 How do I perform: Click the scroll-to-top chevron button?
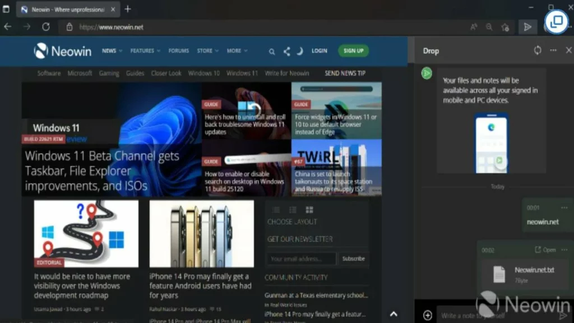click(x=394, y=314)
